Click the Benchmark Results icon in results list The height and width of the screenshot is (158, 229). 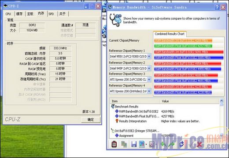pyautogui.click(x=113, y=106)
